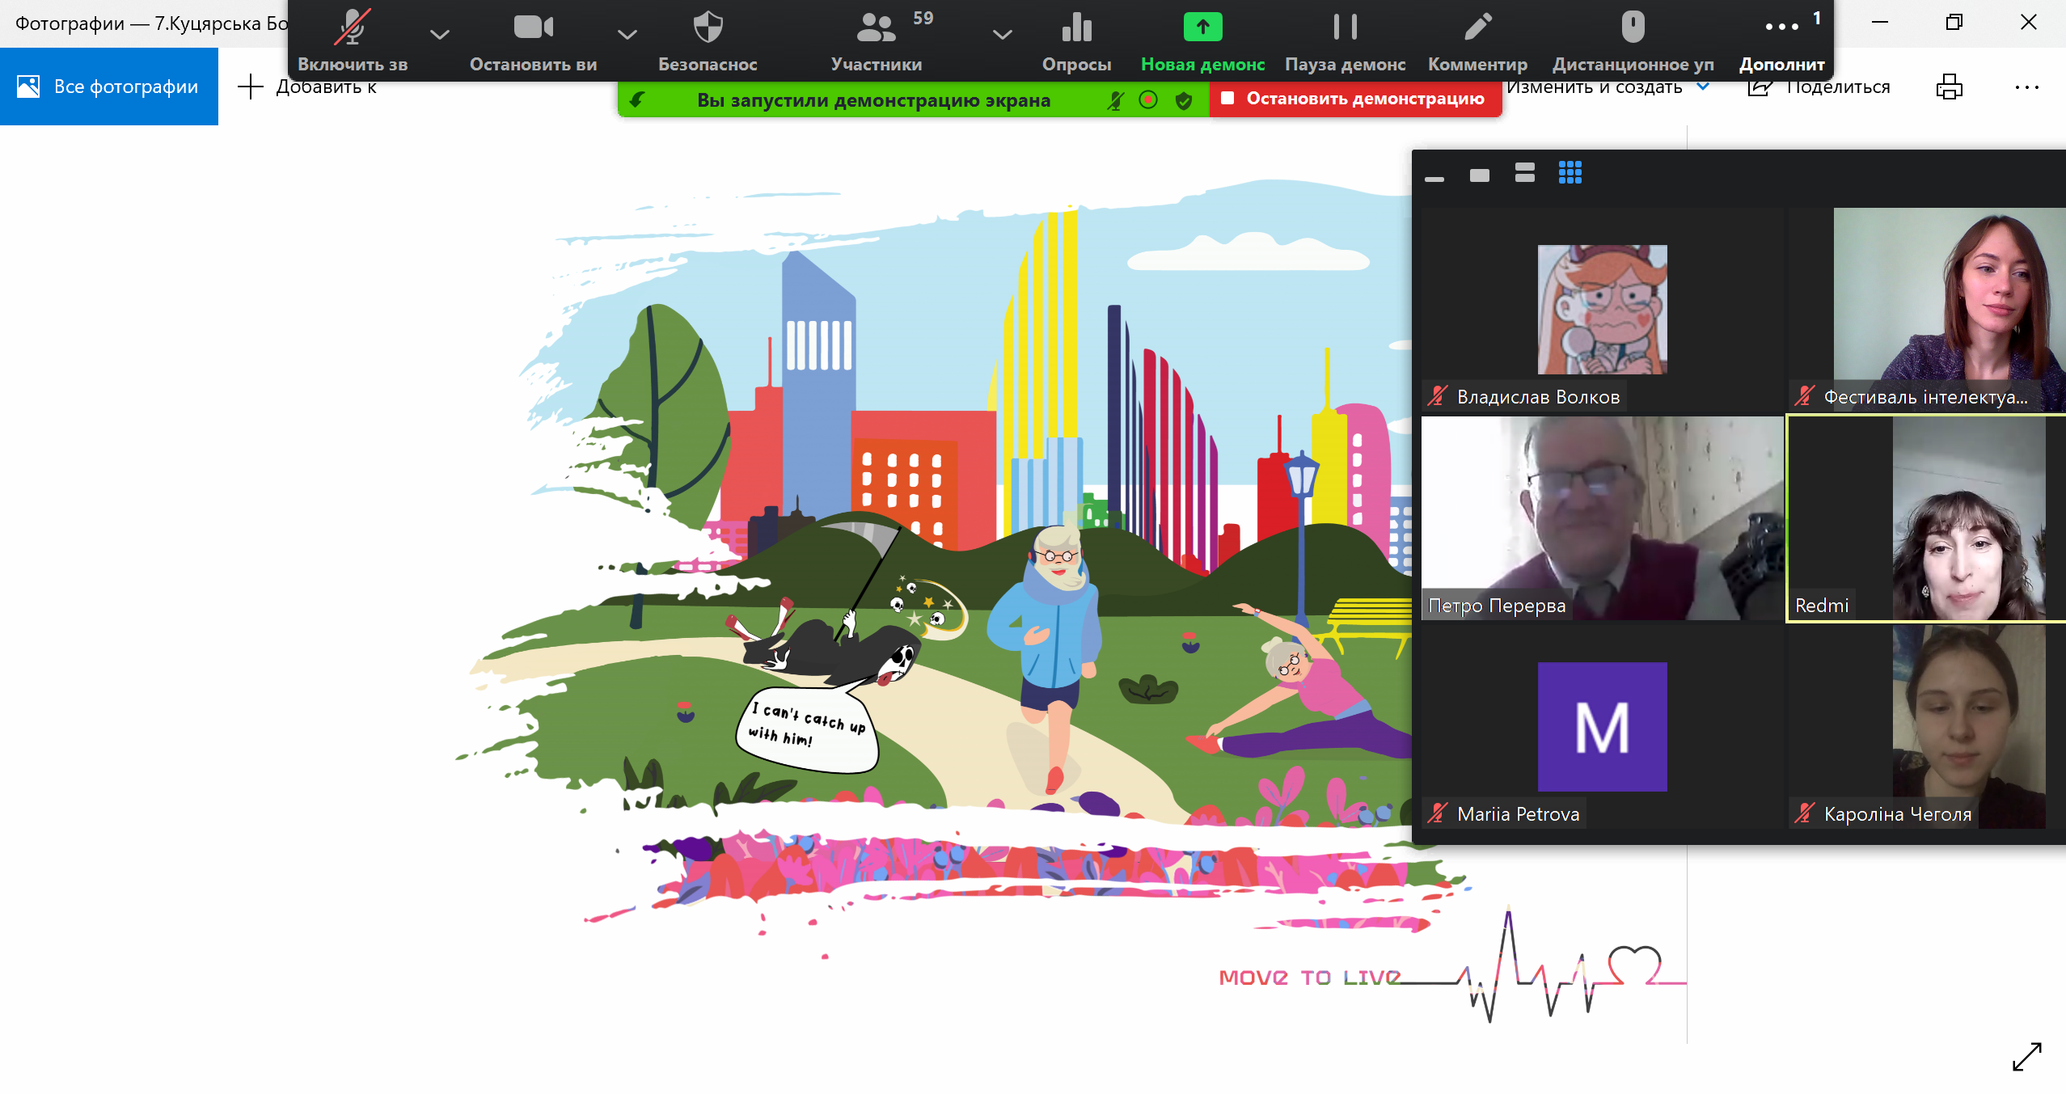Open Все фотографии in Photos app
Screen dimensions: 2066x1094
click(109, 87)
